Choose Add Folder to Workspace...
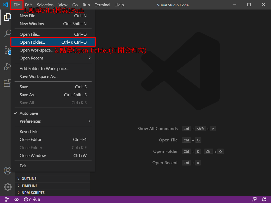The height and width of the screenshot is (203, 271). point(53,68)
